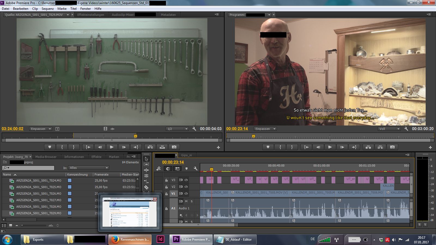This screenshot has width=436, height=245.
Task: Toggle lock on track V2
Action: pyautogui.click(x=166, y=187)
